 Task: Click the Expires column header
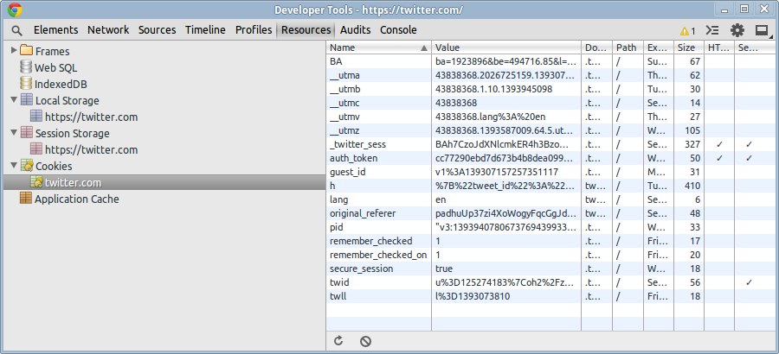tap(659, 47)
